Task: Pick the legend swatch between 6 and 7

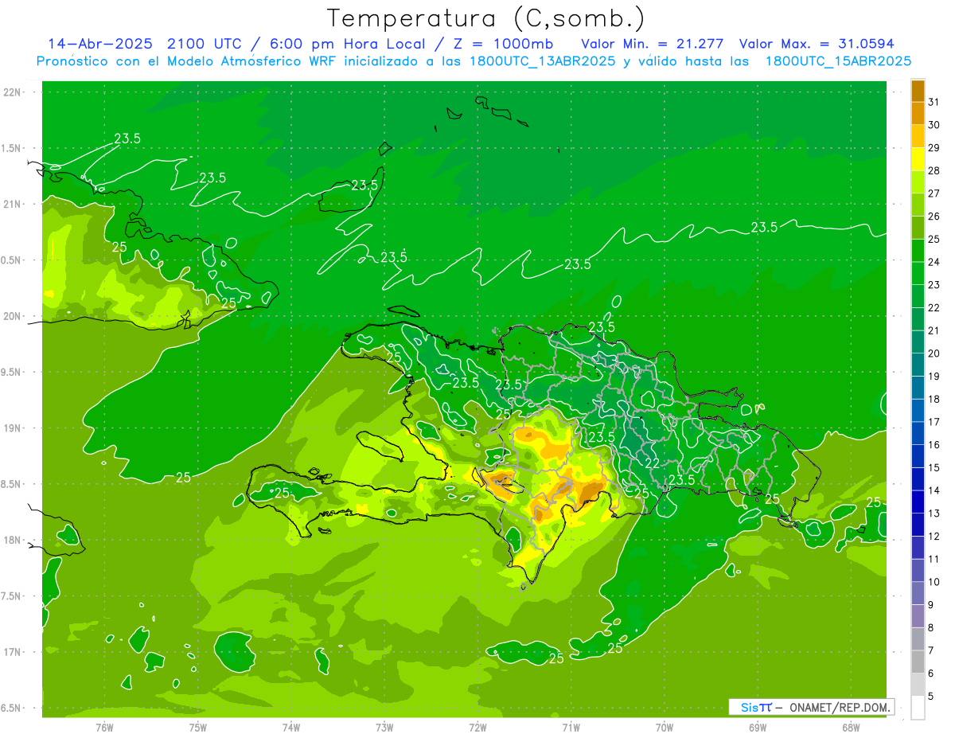Action: click(918, 662)
